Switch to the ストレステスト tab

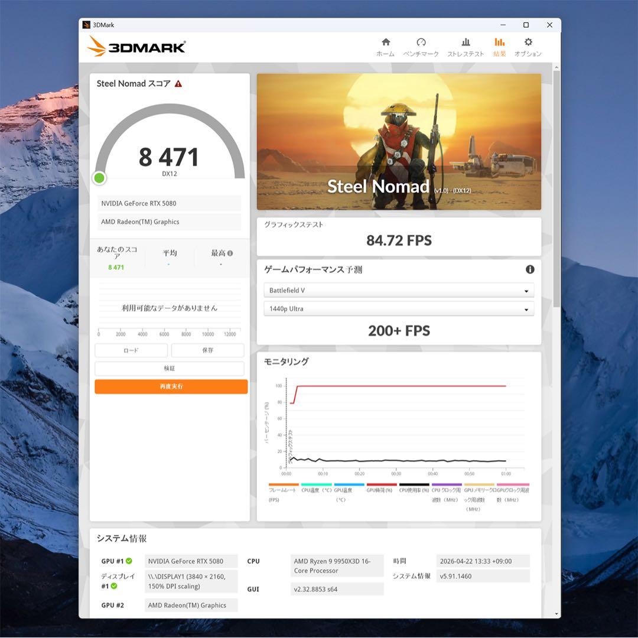pos(466,47)
